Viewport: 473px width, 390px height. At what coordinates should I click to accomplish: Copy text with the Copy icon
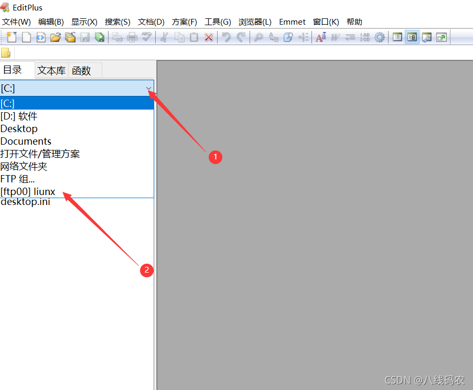coord(179,37)
